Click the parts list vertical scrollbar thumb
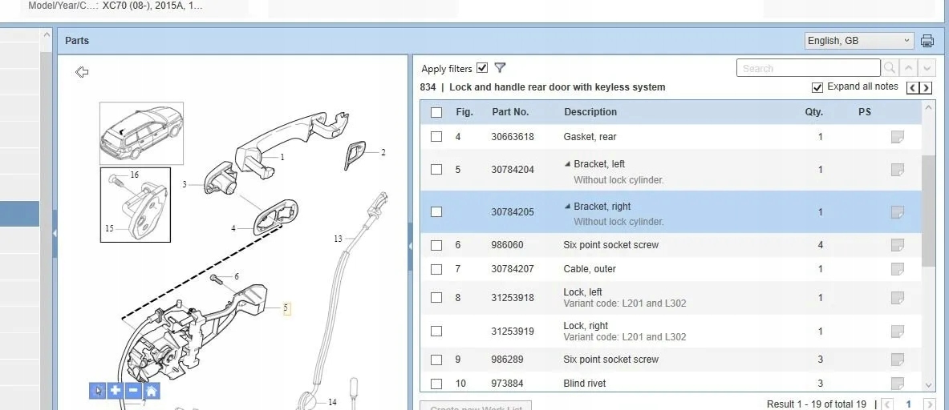Image resolution: width=949 pixels, height=410 pixels. pos(928,210)
